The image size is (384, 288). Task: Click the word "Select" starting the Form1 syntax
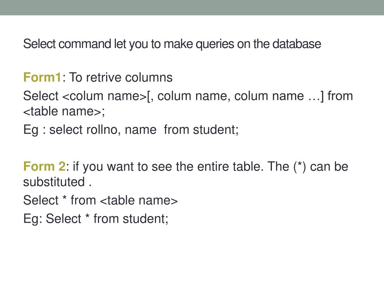[41, 96]
